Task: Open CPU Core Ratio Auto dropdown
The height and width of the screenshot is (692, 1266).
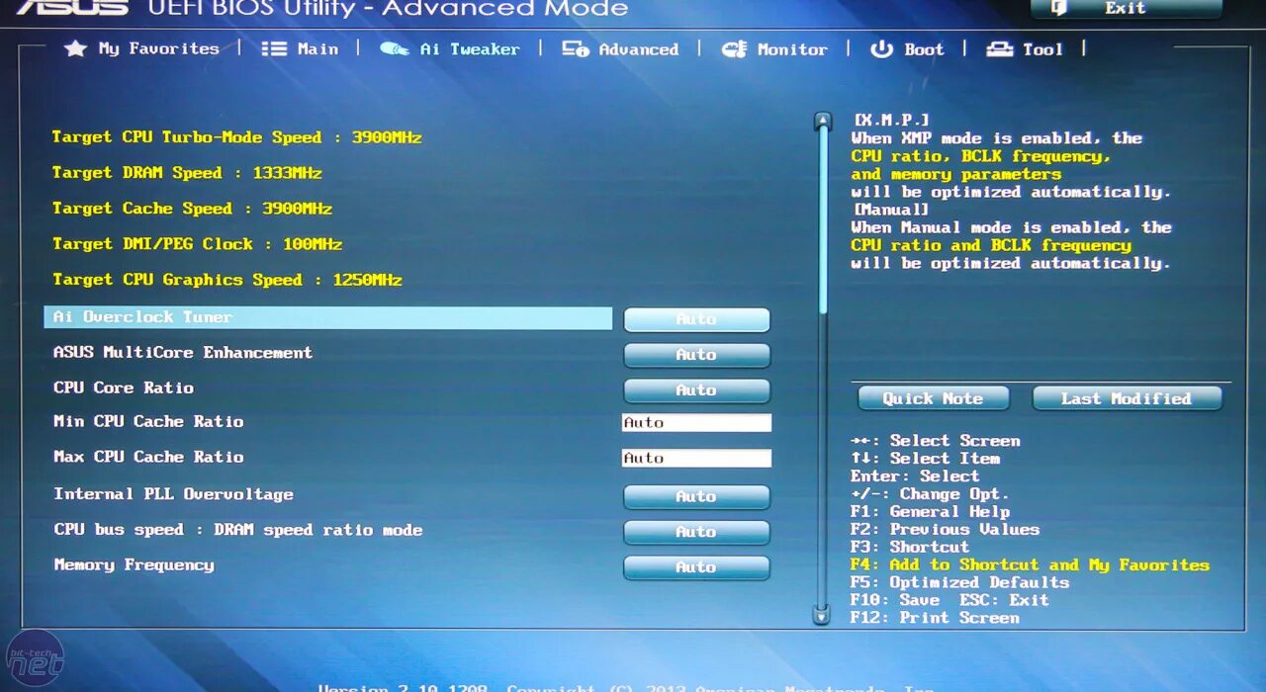Action: tap(696, 390)
